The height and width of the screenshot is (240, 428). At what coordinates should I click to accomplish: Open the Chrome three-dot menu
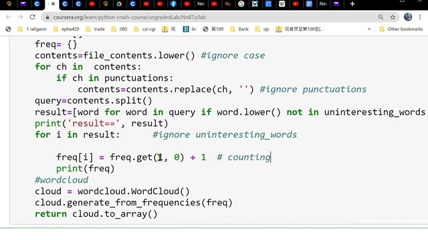420,17
